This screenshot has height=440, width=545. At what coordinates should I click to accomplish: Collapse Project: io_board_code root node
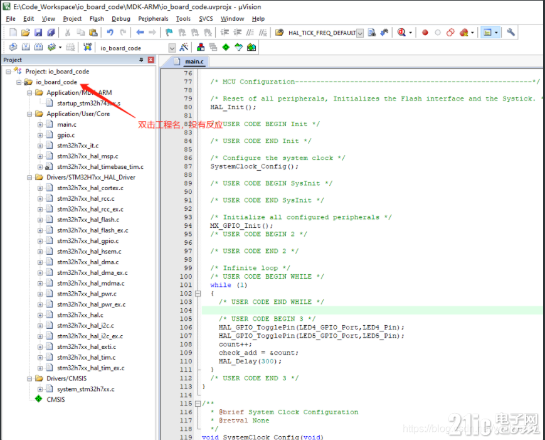pyautogui.click(x=8, y=72)
